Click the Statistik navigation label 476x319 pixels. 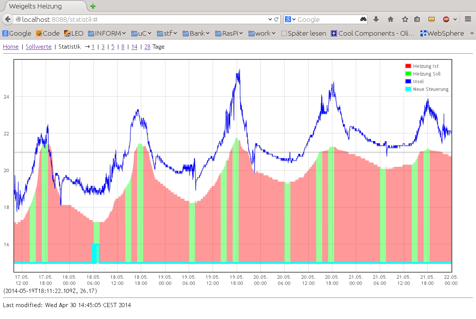tap(69, 47)
